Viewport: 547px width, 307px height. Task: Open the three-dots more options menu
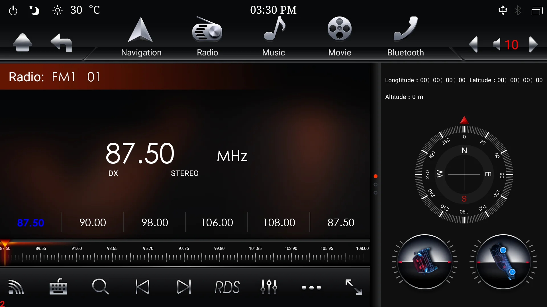click(311, 288)
